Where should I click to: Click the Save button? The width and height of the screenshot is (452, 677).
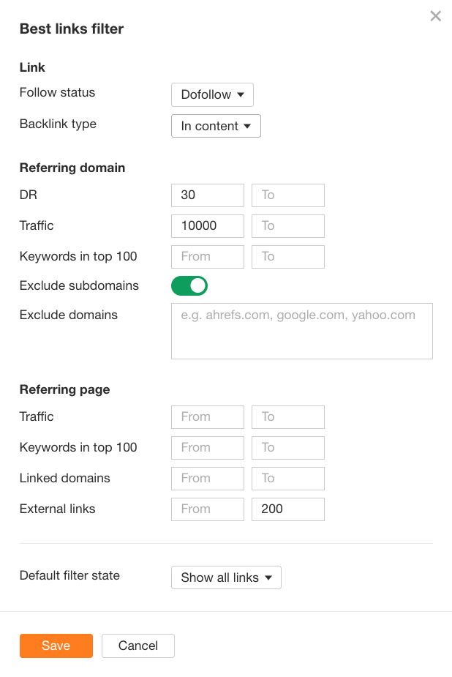[x=56, y=646]
